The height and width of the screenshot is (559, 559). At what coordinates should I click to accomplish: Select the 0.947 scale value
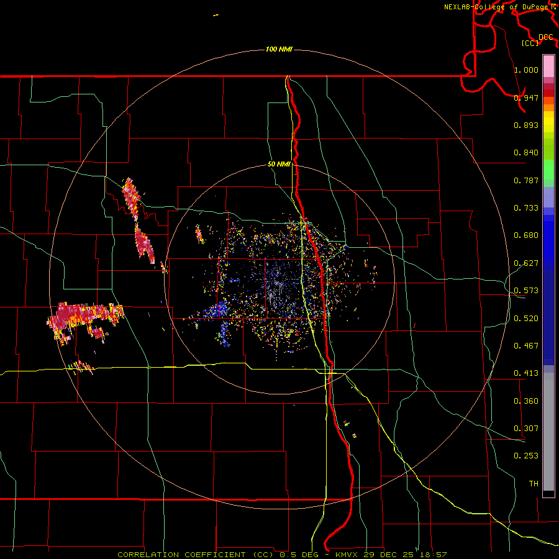point(526,98)
